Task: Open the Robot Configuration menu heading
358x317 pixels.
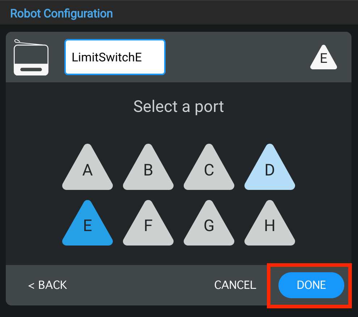Action: (x=61, y=13)
